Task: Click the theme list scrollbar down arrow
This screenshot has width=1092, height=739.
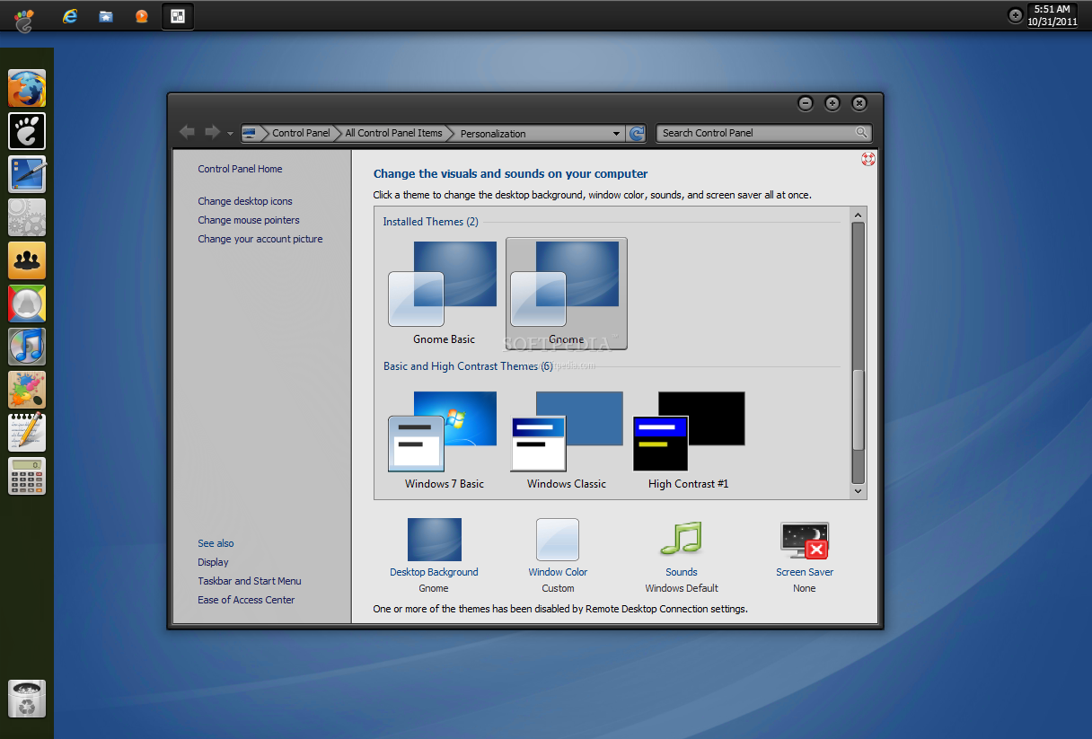Action: (x=858, y=491)
